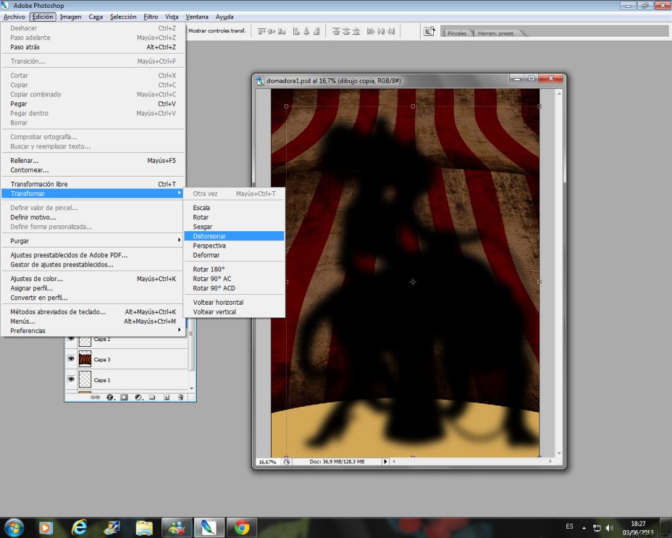Open the Capa menu
The width and height of the screenshot is (672, 538).
click(x=96, y=16)
